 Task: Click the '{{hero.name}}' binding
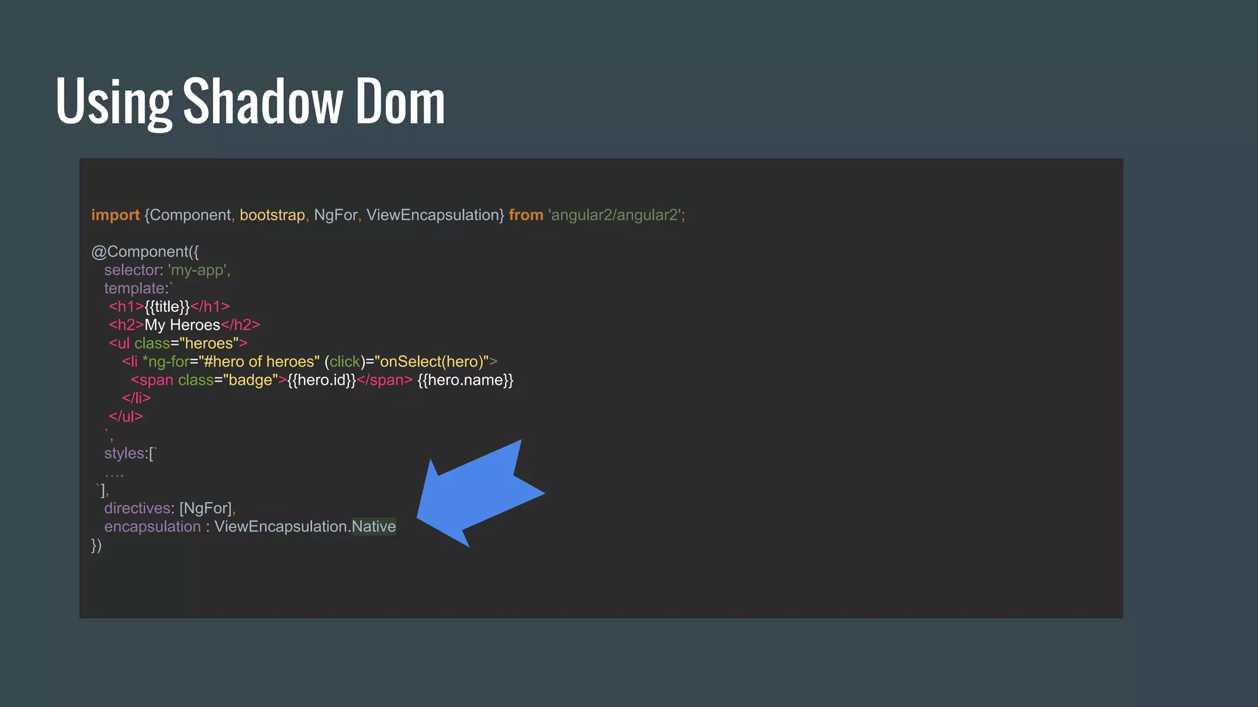466,380
